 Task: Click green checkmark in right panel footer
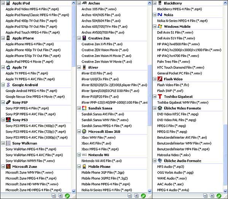[219, 196]
